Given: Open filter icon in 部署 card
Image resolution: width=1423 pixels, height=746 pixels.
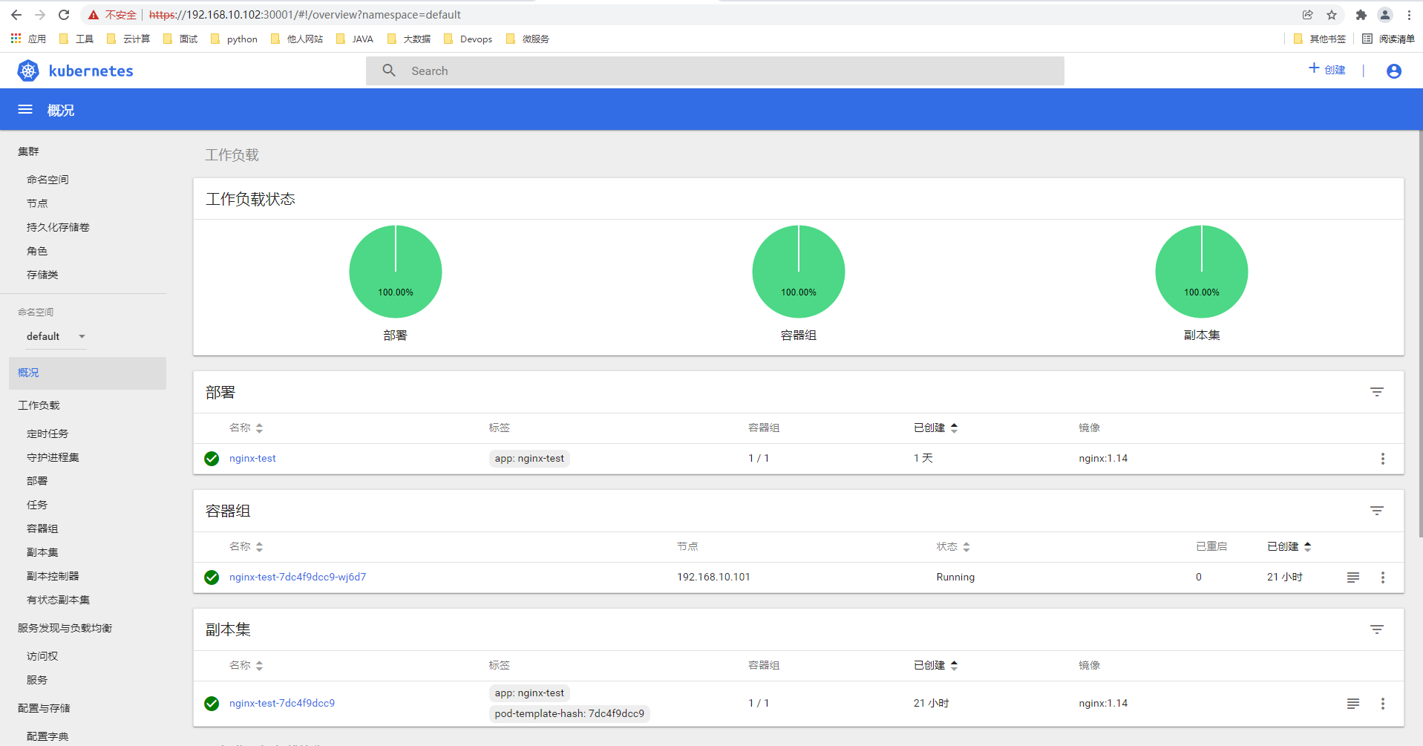Looking at the screenshot, I should pos(1377,392).
